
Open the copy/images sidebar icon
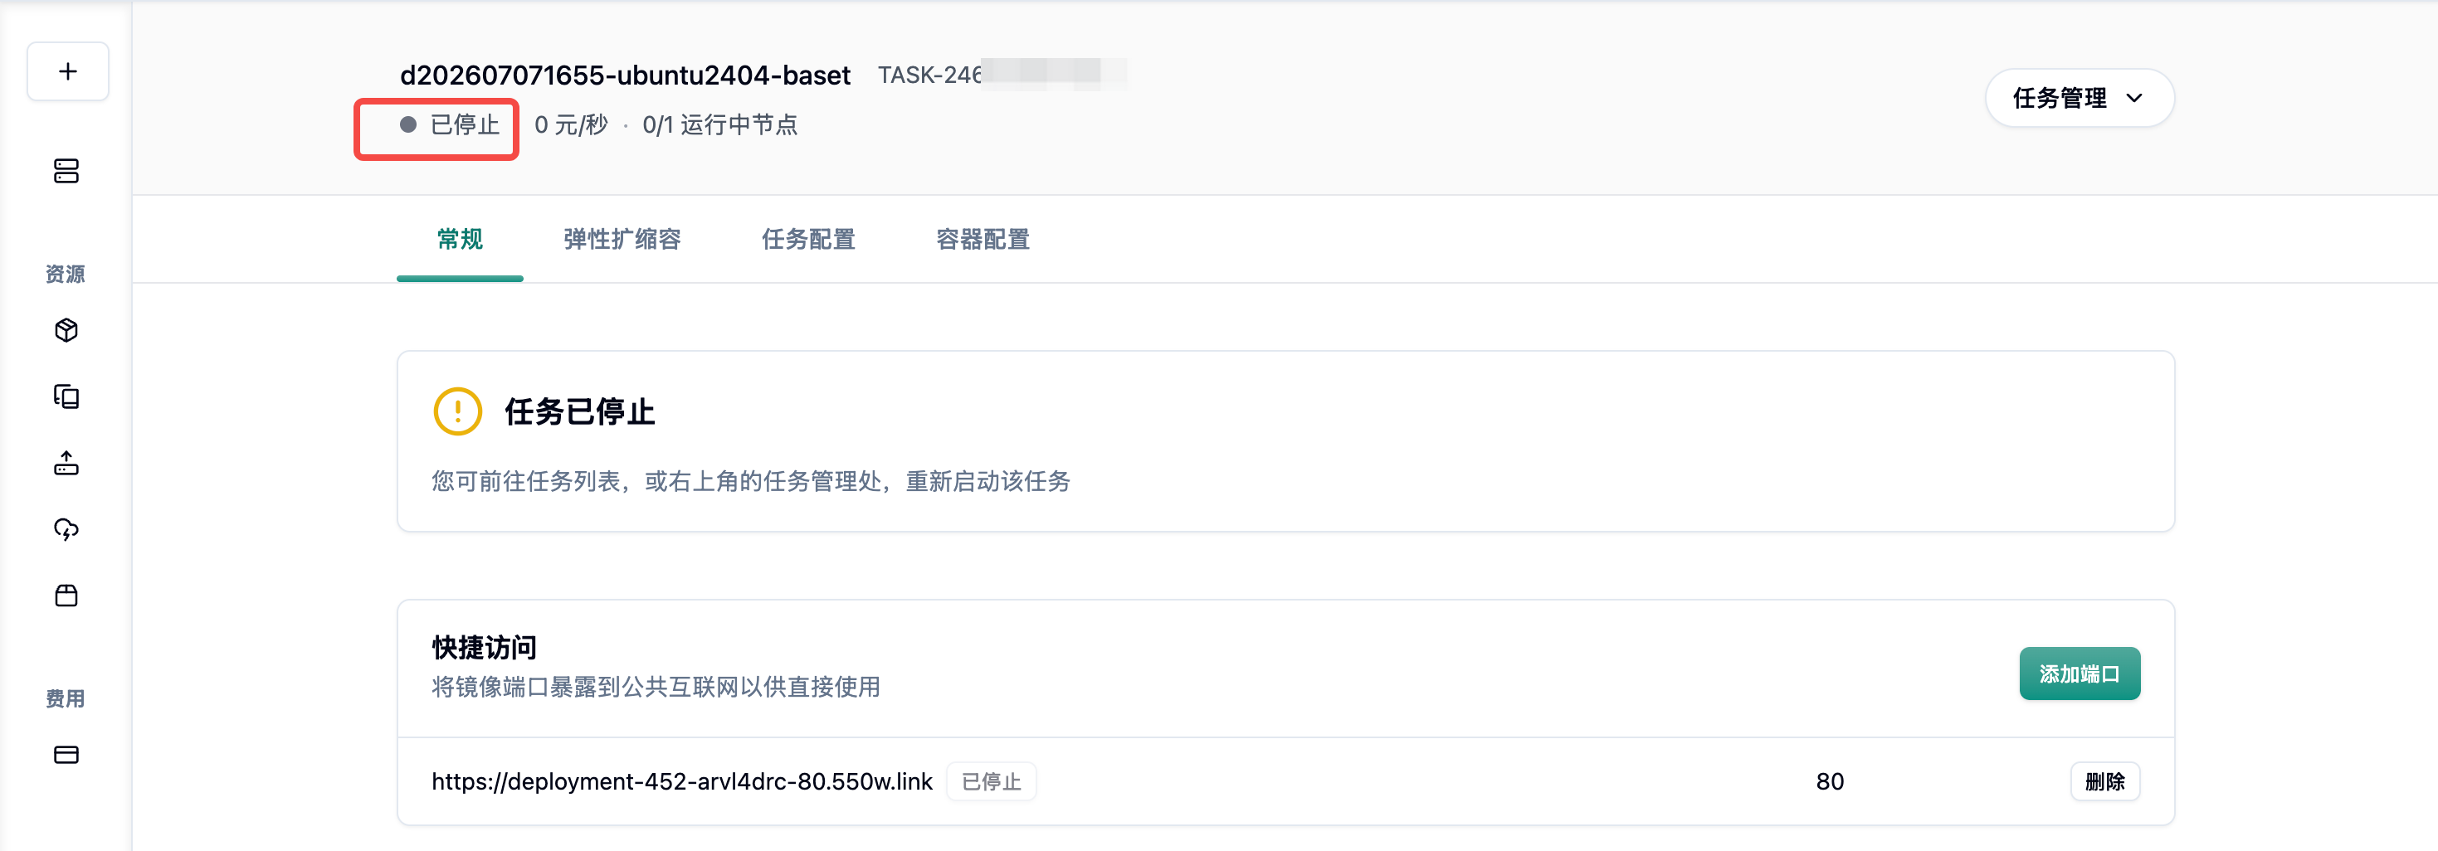pyautogui.click(x=66, y=396)
